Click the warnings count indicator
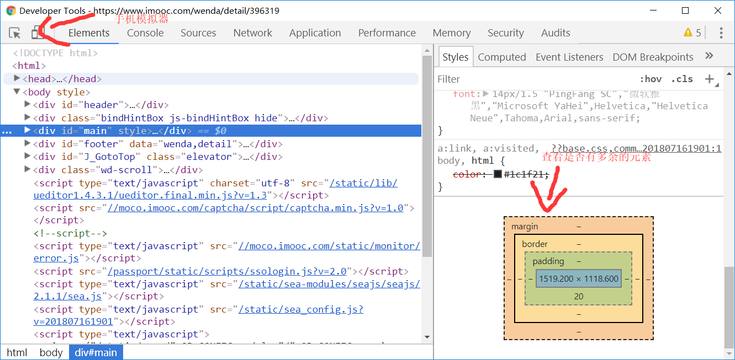 point(692,33)
